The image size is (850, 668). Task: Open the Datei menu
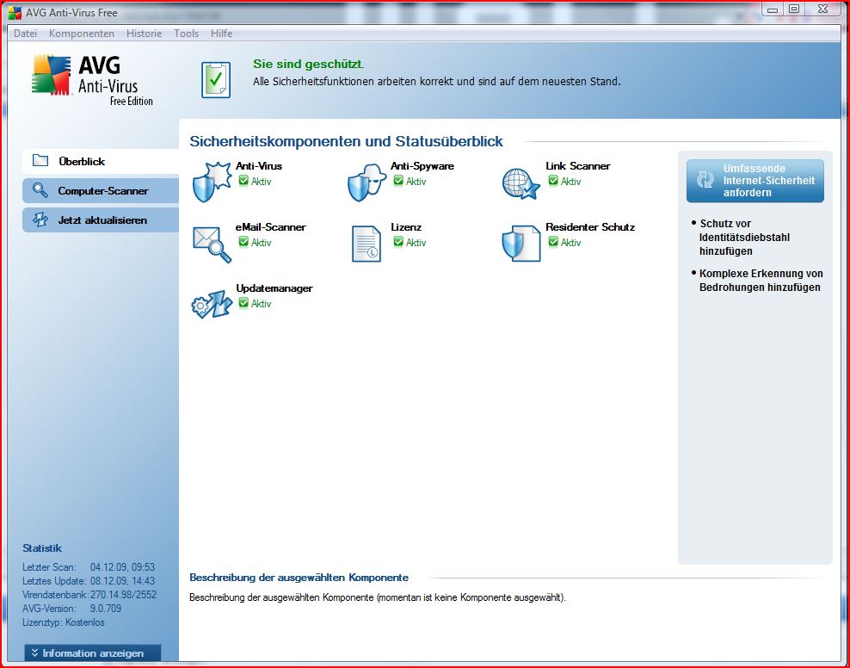pyautogui.click(x=26, y=34)
